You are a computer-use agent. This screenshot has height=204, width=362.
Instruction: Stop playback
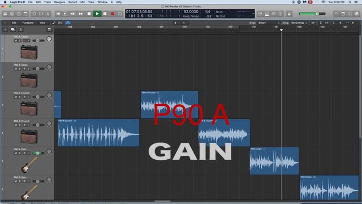89,14
